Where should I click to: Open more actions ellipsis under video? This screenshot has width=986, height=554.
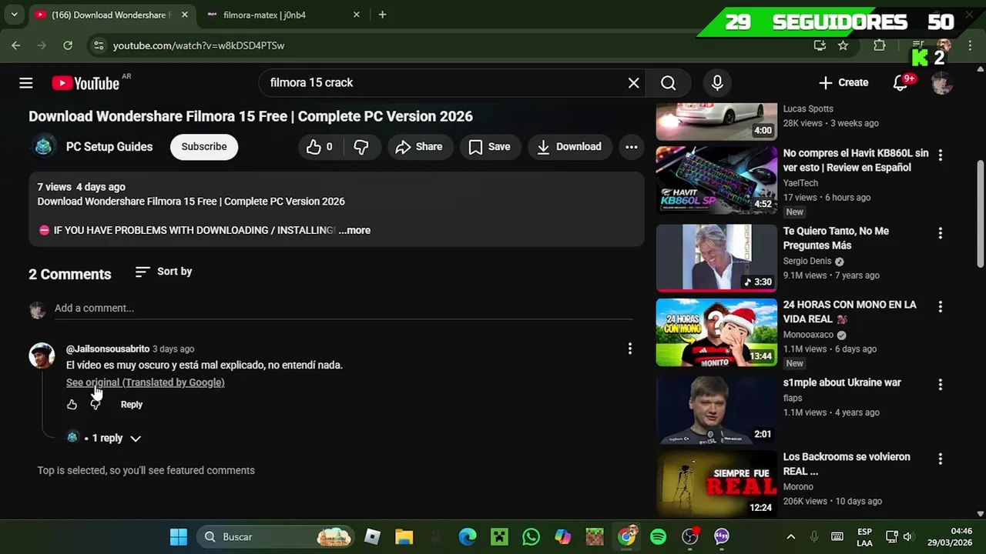point(631,147)
